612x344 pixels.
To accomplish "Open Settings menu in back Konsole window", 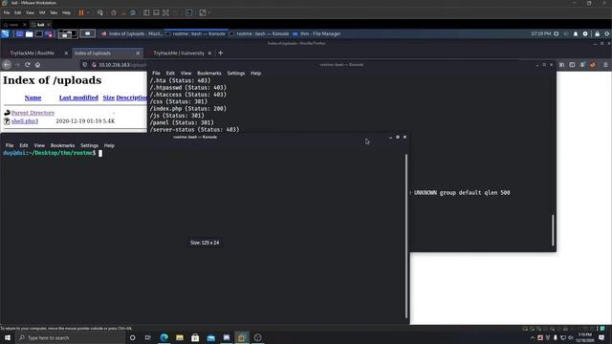I will click(236, 74).
